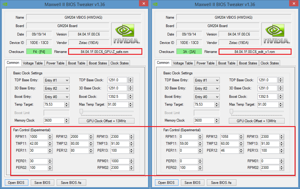
Task: Switch to Voltage Table tab in right window
Action: pos(183,63)
